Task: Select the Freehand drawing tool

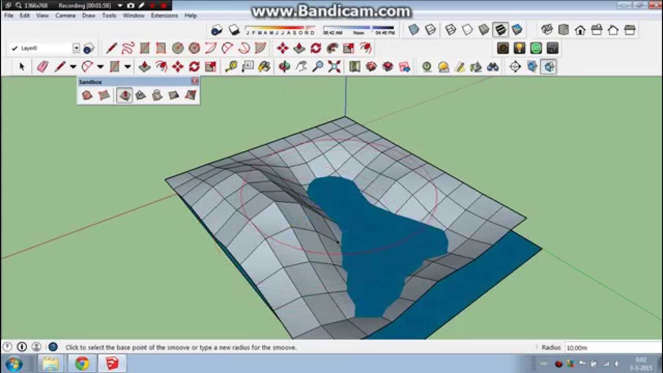Action: [x=128, y=48]
